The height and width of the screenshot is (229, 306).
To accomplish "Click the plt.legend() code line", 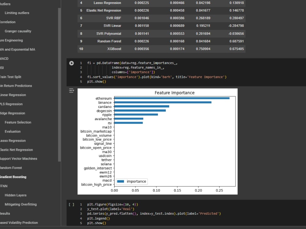I will [99, 219].
